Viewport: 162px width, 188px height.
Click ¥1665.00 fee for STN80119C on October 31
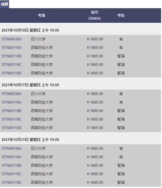click(x=95, y=174)
